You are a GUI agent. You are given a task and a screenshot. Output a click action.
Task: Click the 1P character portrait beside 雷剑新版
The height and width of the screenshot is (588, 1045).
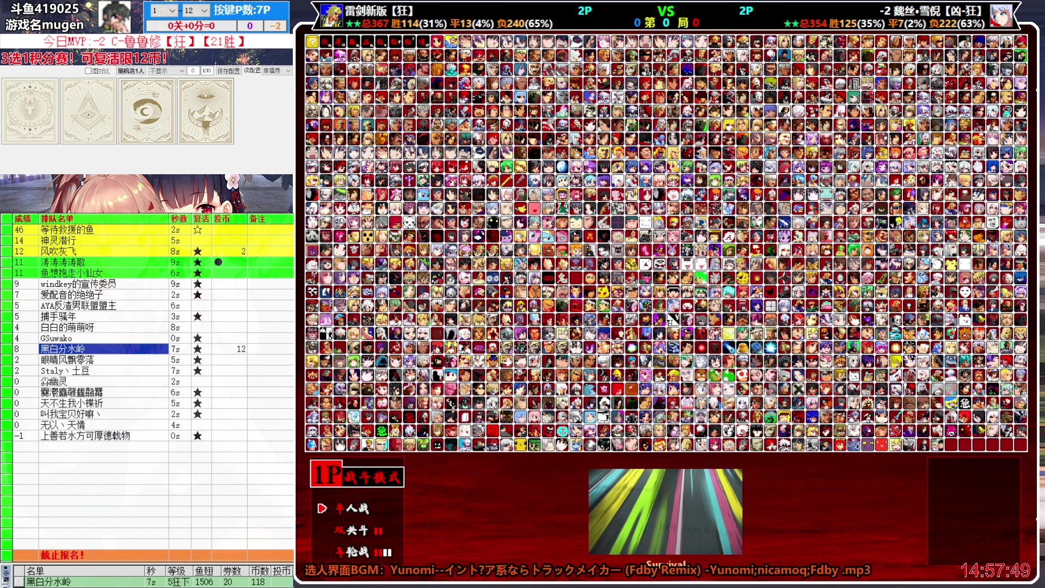click(331, 16)
